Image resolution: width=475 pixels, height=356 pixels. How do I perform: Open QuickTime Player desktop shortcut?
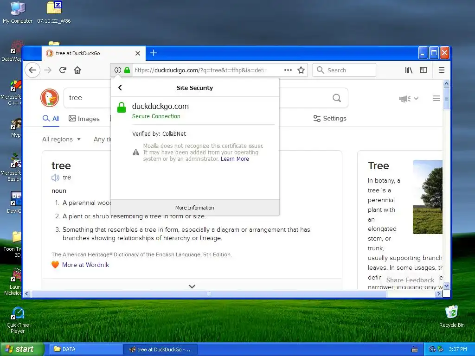click(18, 320)
